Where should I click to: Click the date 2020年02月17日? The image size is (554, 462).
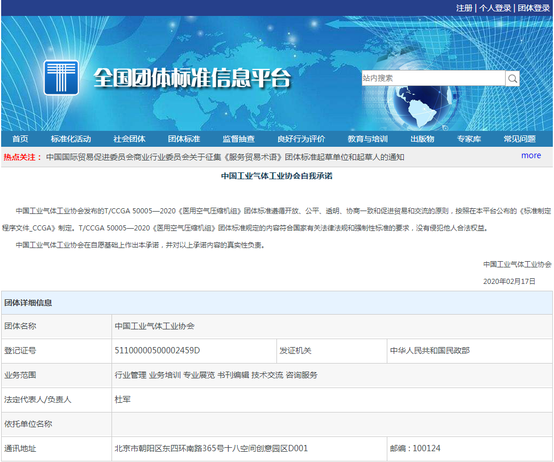(x=509, y=282)
